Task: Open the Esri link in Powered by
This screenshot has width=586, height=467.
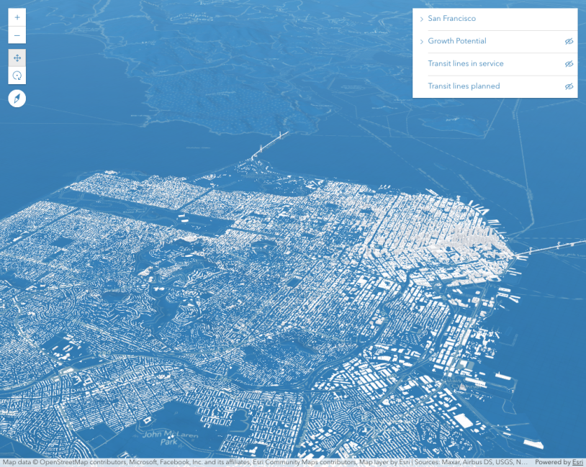Action: [577, 463]
